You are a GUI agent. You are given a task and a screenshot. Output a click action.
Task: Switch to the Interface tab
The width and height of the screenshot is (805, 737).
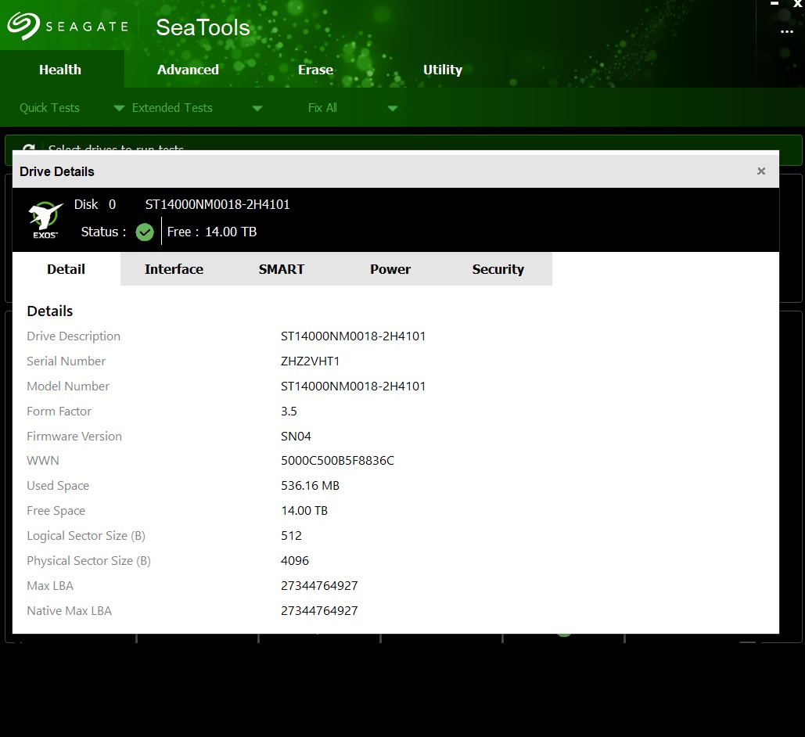click(x=174, y=269)
